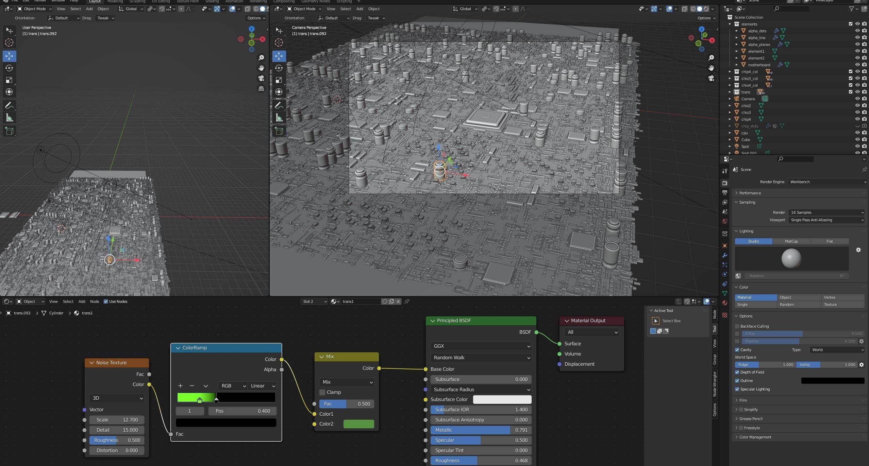Select the Move tool in the left toolbar
Screen dimensions: 869x466
(x=9, y=56)
